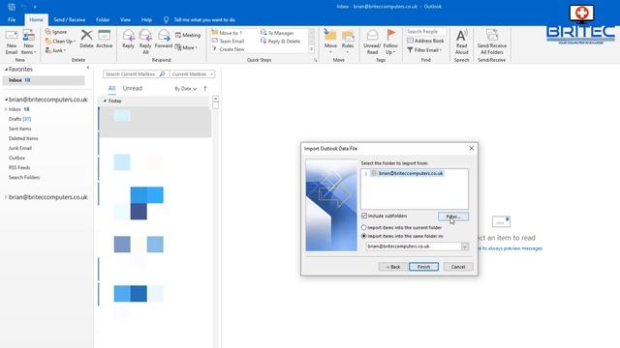Screen dimensions: 620x348
Task: Select Import items into the same folder
Action: (364, 236)
